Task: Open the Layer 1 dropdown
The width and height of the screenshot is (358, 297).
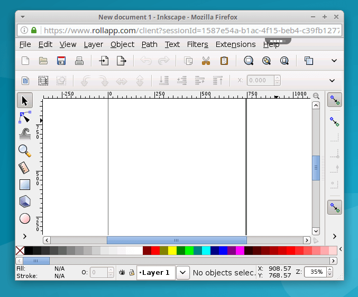Action: (x=182, y=273)
